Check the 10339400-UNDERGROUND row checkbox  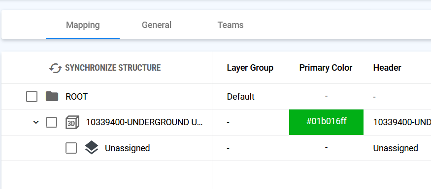point(51,122)
